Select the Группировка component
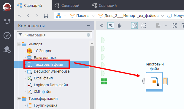The width and height of the screenshot is (184, 109). click(x=45, y=105)
